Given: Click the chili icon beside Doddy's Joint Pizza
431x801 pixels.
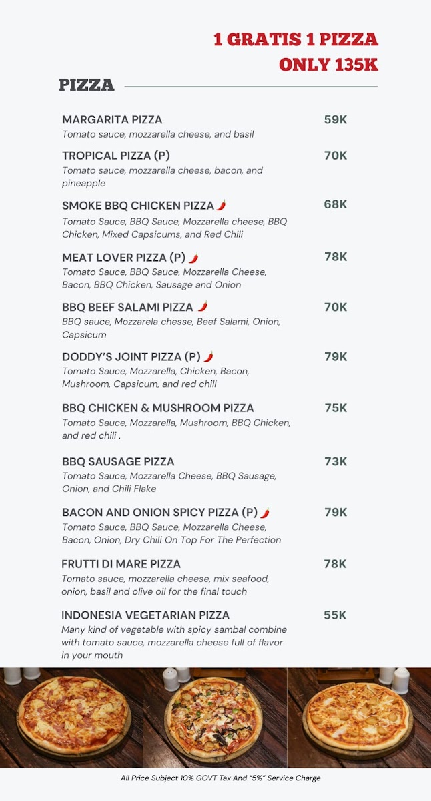Looking at the screenshot, I should [208, 356].
